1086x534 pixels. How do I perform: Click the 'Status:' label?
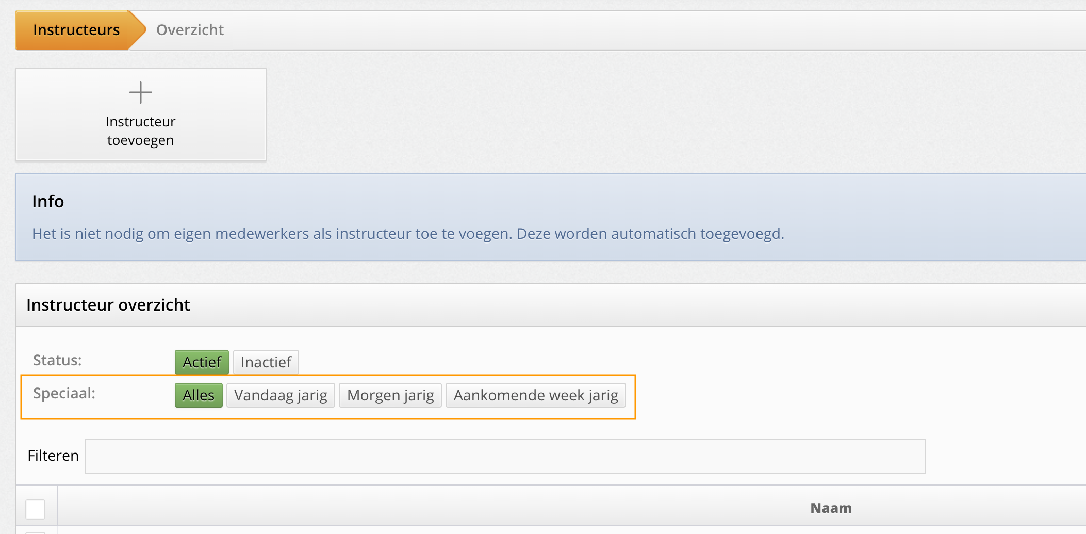click(57, 360)
